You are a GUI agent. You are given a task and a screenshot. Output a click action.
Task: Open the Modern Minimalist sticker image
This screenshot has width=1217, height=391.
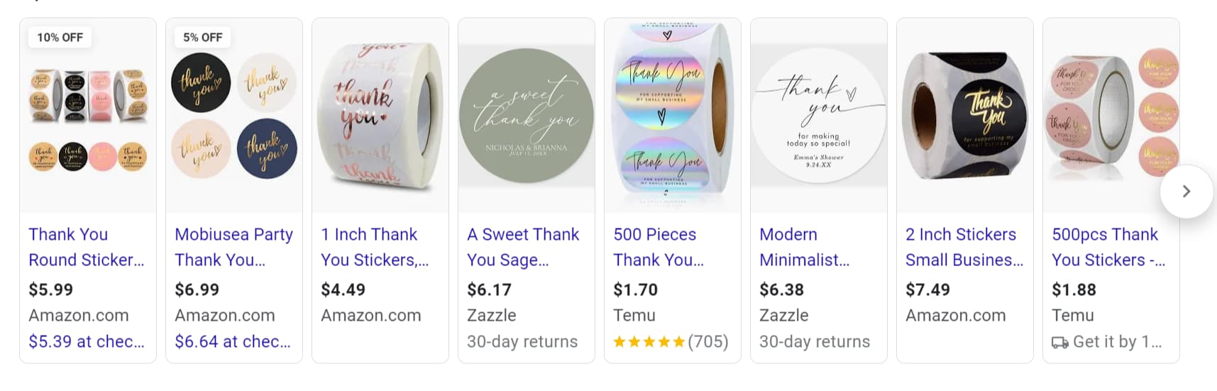click(819, 116)
